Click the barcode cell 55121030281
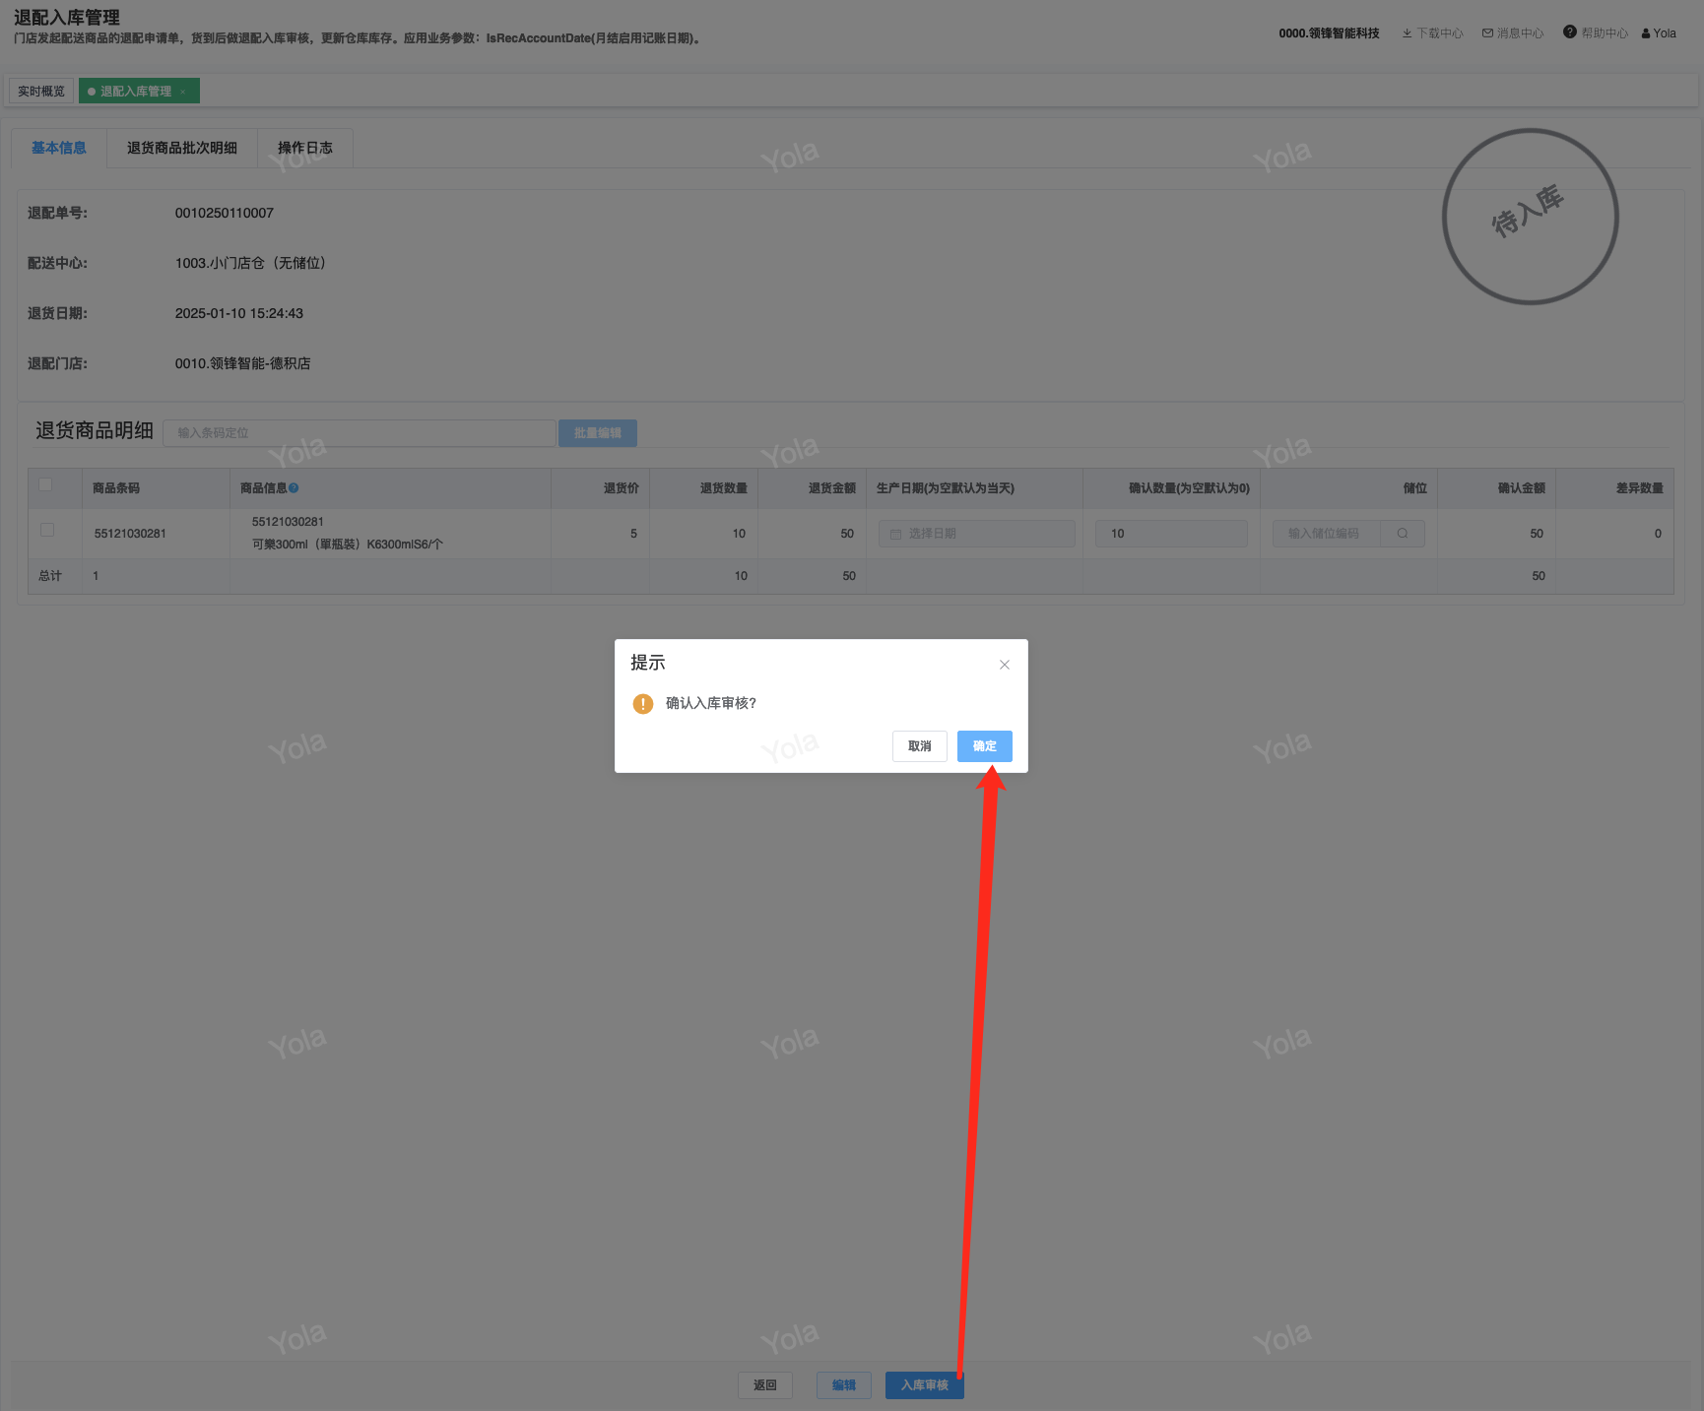 click(130, 534)
